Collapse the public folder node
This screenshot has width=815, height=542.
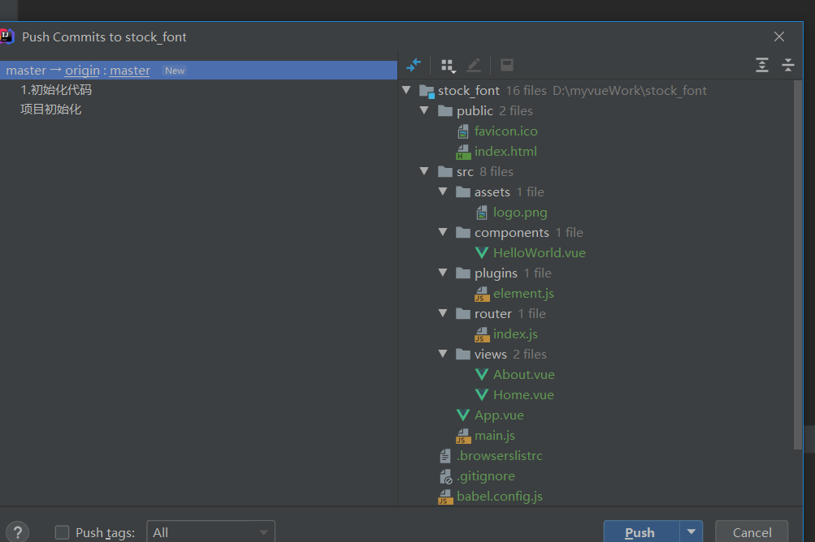(424, 110)
